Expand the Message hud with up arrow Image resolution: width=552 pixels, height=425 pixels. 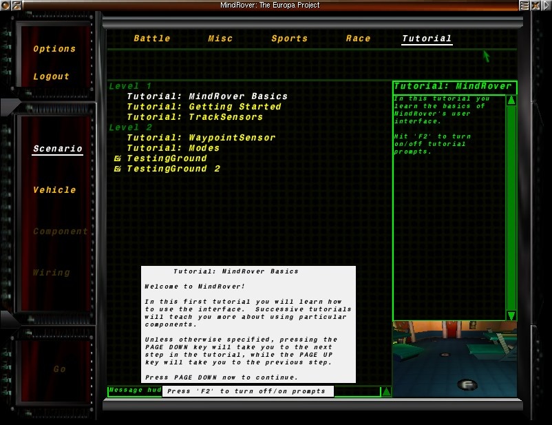tap(386, 391)
